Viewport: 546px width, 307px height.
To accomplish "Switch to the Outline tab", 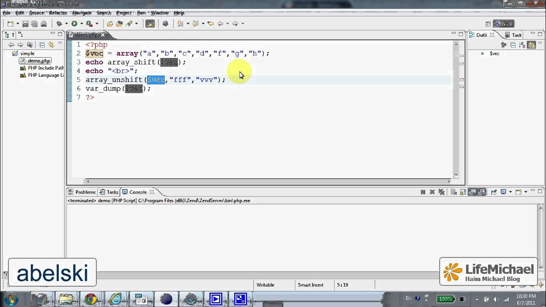I will 482,35.
